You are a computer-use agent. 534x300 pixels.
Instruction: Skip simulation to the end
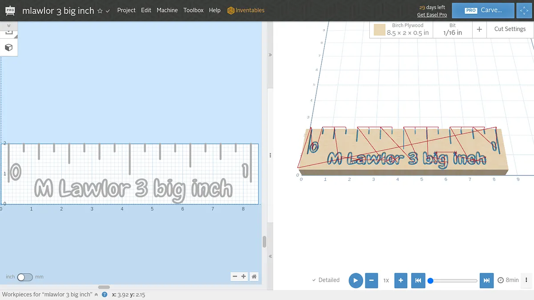(x=486, y=280)
